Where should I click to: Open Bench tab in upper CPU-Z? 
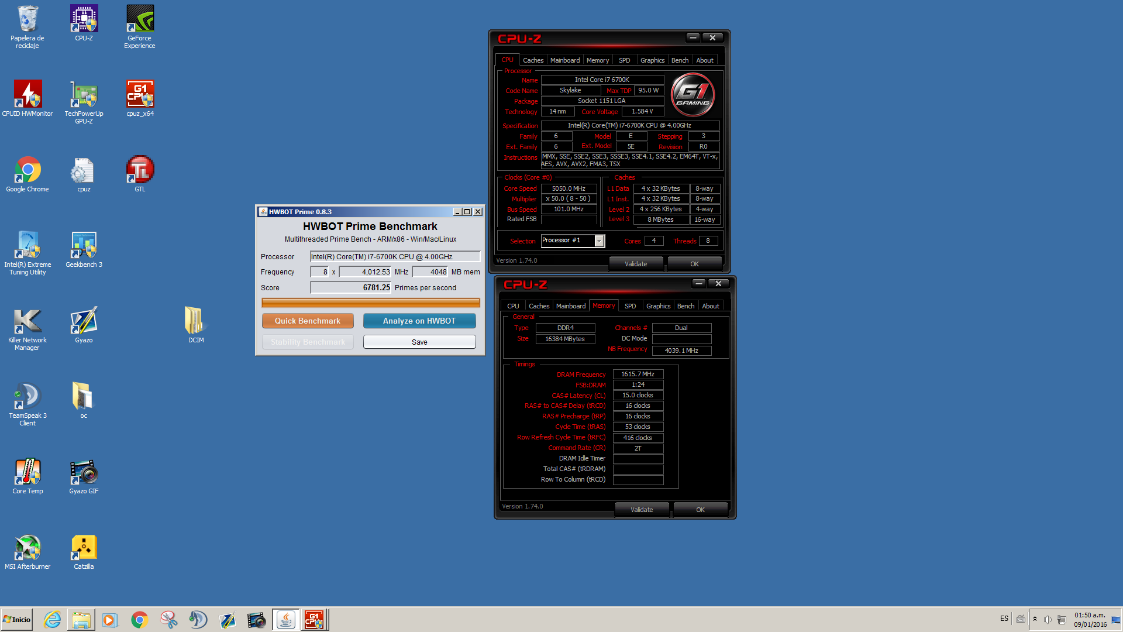click(x=680, y=60)
